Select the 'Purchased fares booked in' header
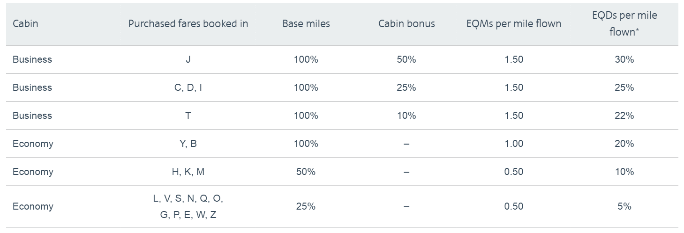This screenshot has height=233, width=684. coord(188,24)
